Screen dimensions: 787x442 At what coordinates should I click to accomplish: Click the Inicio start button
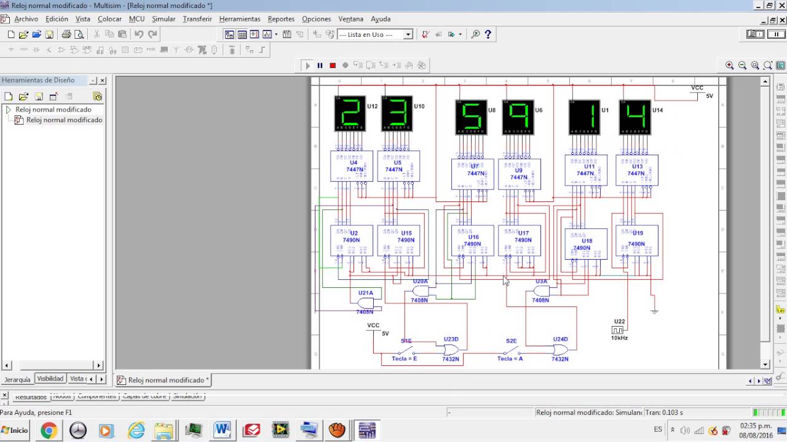[x=15, y=430]
